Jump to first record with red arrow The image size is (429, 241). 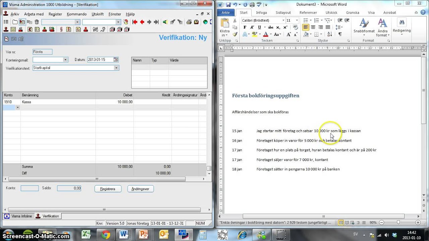pyautogui.click(x=135, y=22)
